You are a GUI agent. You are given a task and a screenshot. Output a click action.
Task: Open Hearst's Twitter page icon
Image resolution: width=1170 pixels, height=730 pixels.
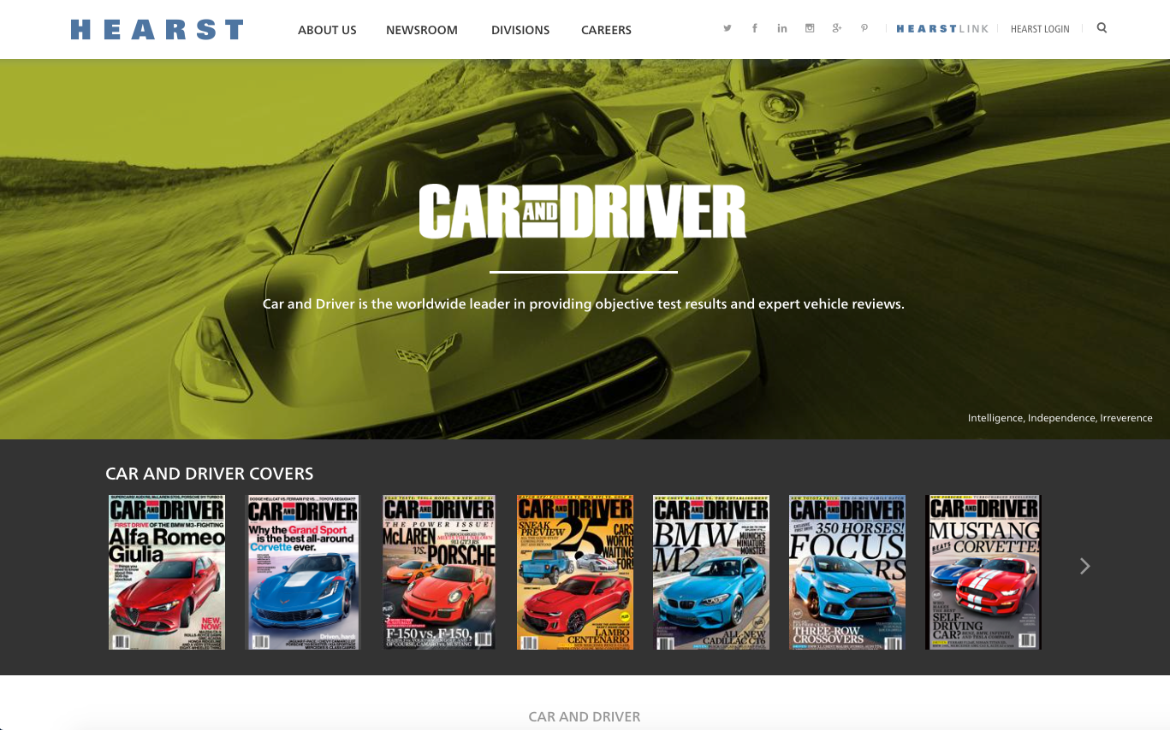coord(728,28)
